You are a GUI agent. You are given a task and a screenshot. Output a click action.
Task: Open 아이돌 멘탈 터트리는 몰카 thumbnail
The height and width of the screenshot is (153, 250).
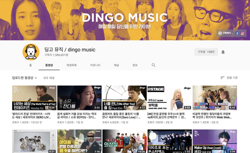79,141
